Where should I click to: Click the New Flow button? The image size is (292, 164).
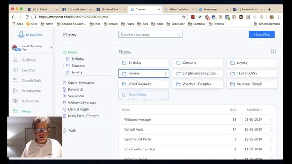pos(261,35)
